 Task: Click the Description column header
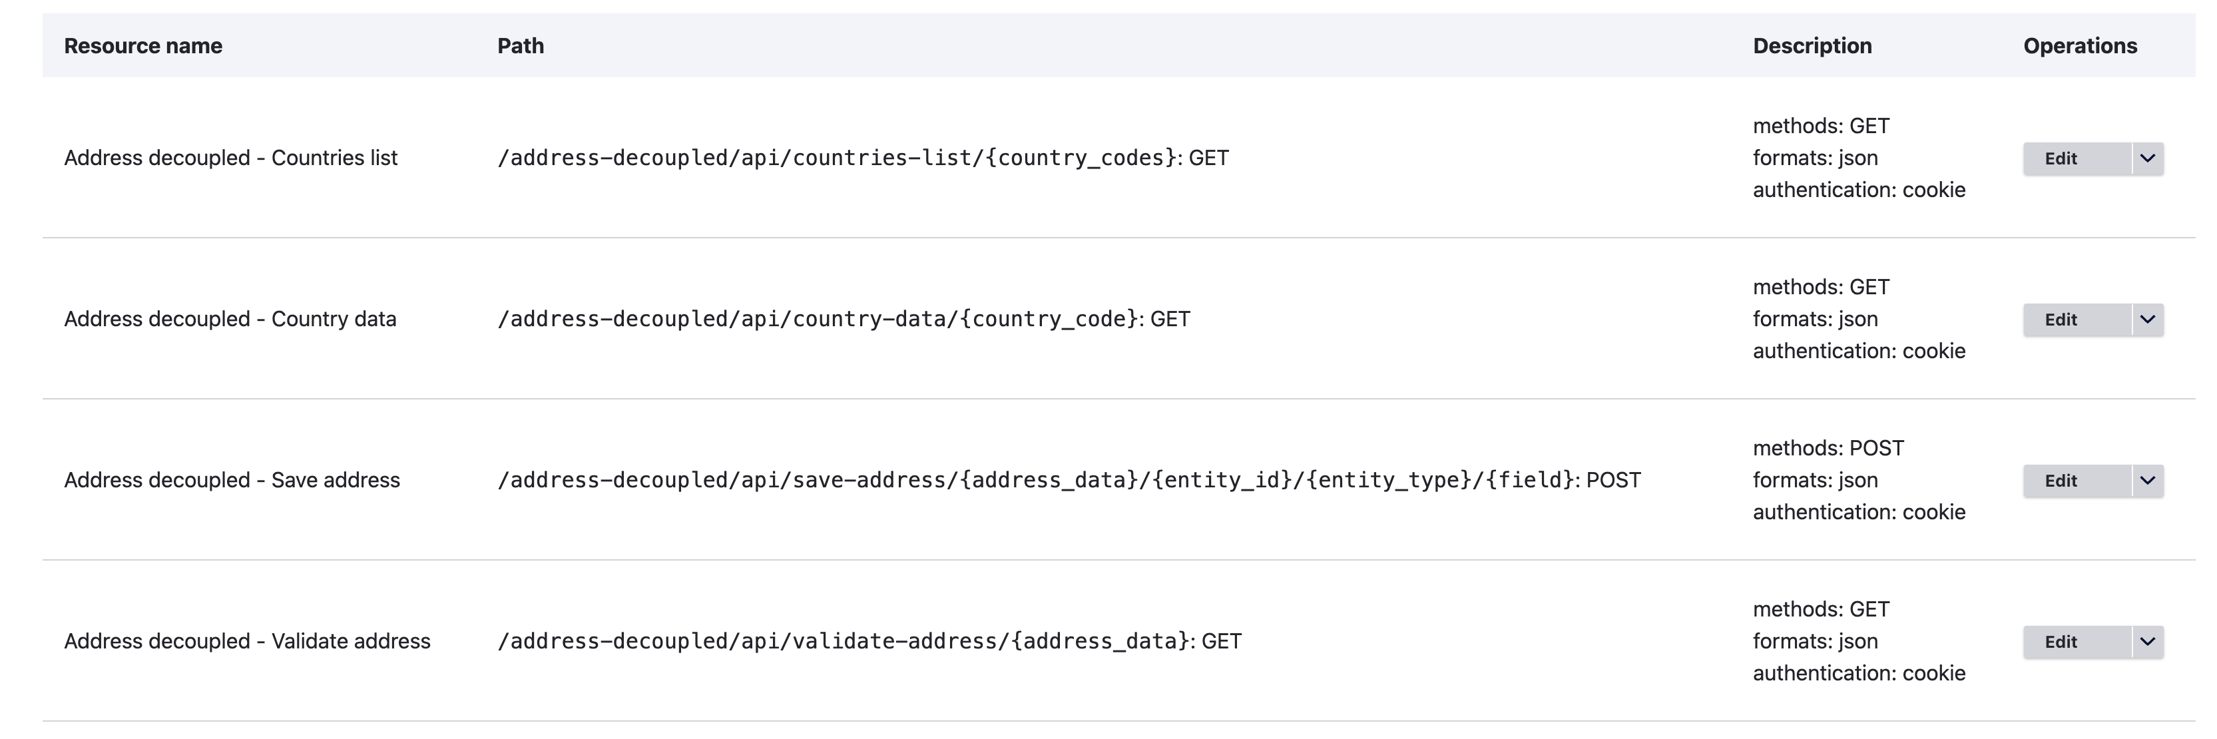[x=1812, y=45]
